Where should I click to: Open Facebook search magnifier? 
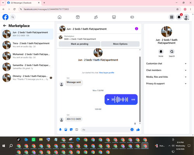pos(13,17)
